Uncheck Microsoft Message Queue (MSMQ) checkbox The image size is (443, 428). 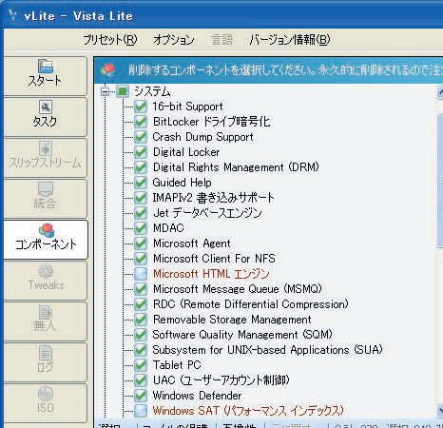[141, 289]
